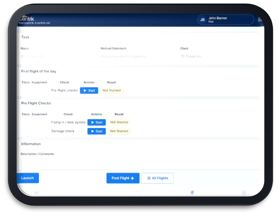This screenshot has width=278, height=215.
Task: Click the Description / Comments text box
Action: pyautogui.click(x=140, y=163)
